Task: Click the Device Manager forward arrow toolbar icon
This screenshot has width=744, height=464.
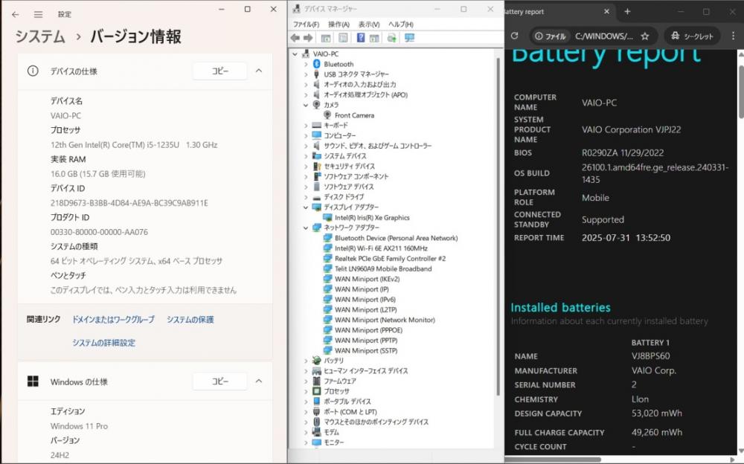Action: point(308,38)
